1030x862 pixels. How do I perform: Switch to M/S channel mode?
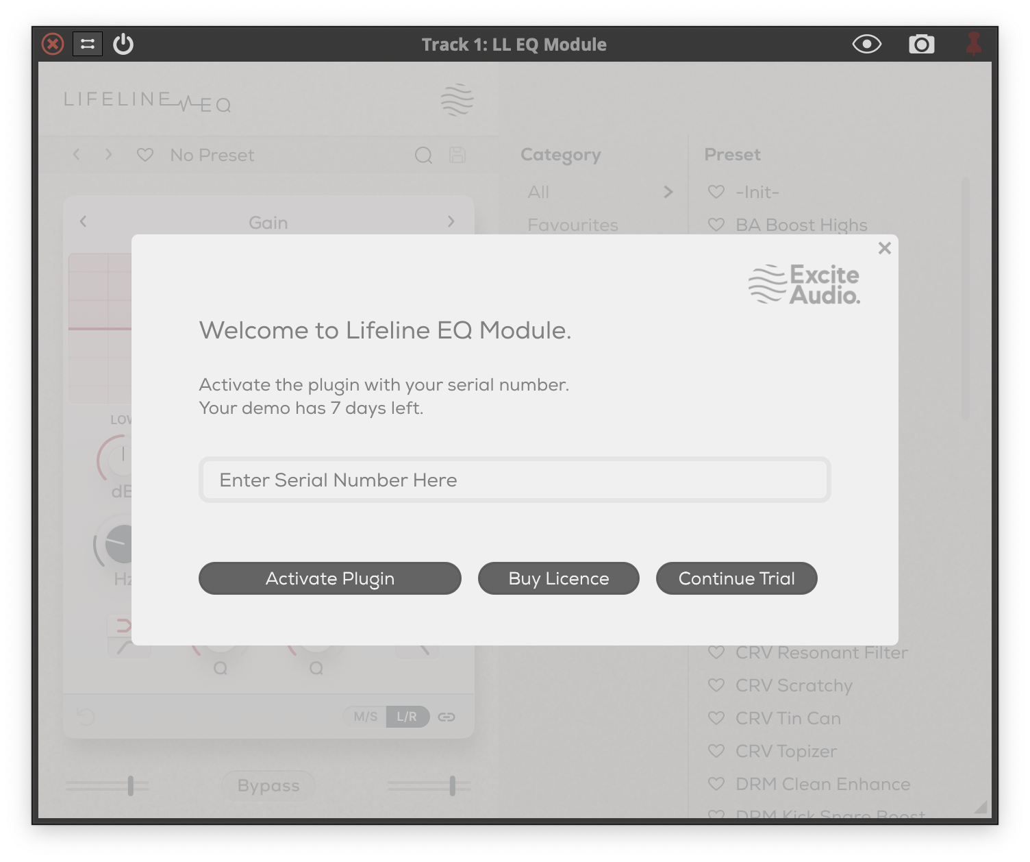point(366,717)
